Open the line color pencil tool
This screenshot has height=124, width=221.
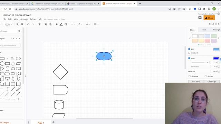pos(61,24)
